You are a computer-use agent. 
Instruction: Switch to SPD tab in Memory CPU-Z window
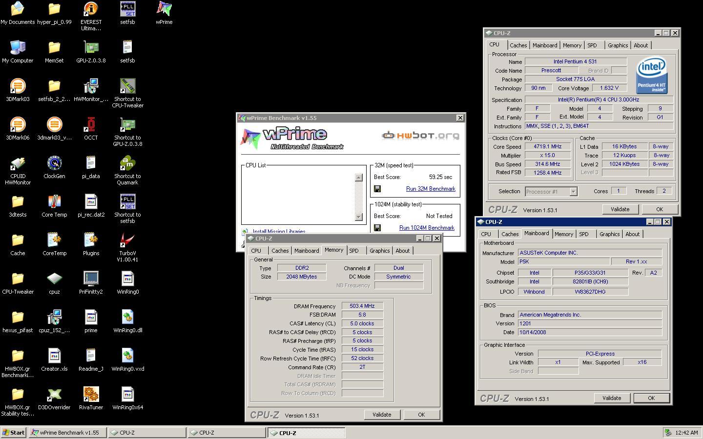(x=354, y=251)
